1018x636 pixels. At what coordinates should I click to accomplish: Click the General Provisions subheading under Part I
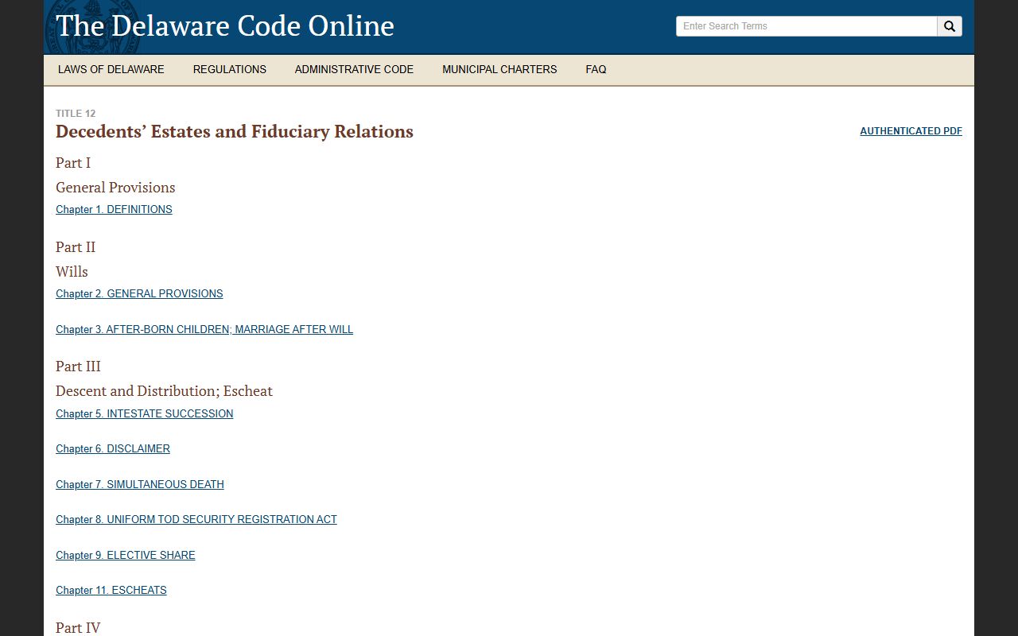pos(115,188)
